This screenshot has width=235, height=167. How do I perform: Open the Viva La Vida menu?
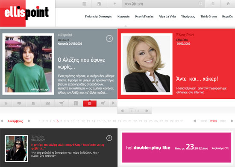pyautogui.click(x=167, y=17)
